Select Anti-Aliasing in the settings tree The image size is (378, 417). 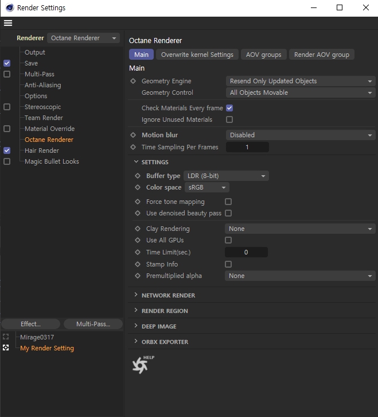(43, 85)
